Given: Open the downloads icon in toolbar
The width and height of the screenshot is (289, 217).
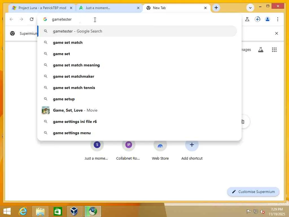Looking at the screenshot, I should (257, 19).
